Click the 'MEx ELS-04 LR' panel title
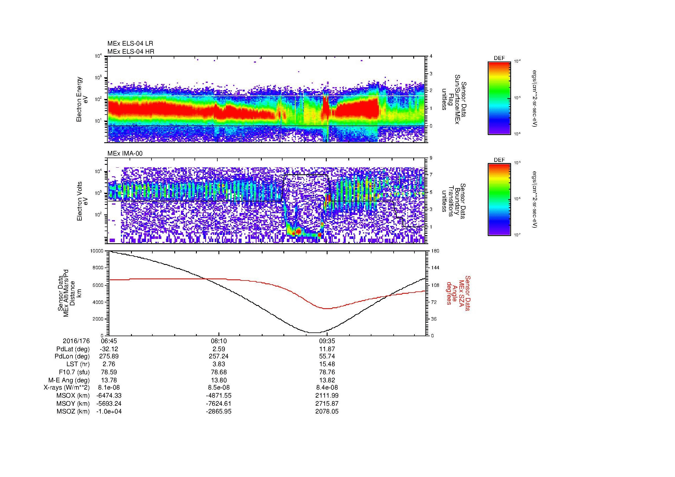675x477 pixels. (130, 44)
